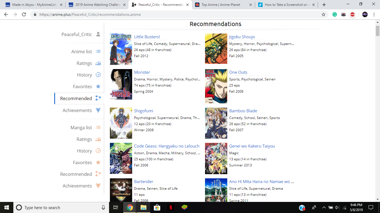Click the Task View taskbar icon
The width and height of the screenshot is (380, 213).
pos(116,207)
